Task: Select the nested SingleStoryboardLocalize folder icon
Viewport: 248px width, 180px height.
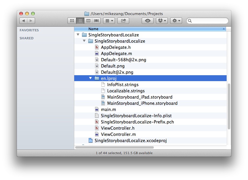Action: 91,41
